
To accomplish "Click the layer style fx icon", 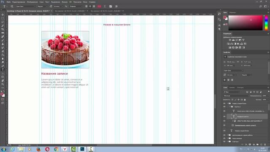I will point(246,144).
